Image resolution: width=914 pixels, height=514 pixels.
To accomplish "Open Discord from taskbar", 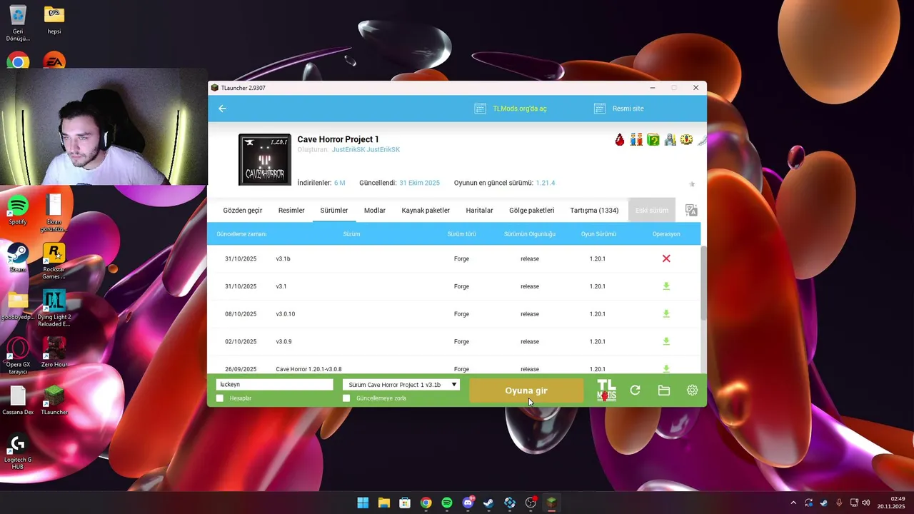I will tap(468, 503).
